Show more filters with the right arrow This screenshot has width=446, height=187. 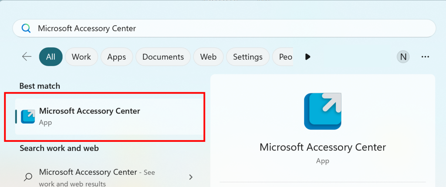pyautogui.click(x=308, y=57)
